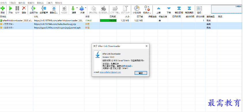This screenshot has width=243, height=112.
Task: Open the 文件(F) menu
Action: coord(3,3)
